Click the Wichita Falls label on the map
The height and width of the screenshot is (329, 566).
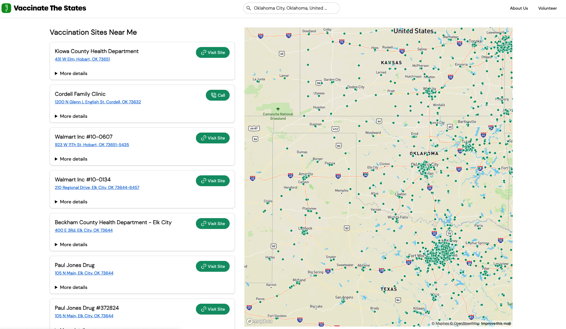click(x=398, y=217)
